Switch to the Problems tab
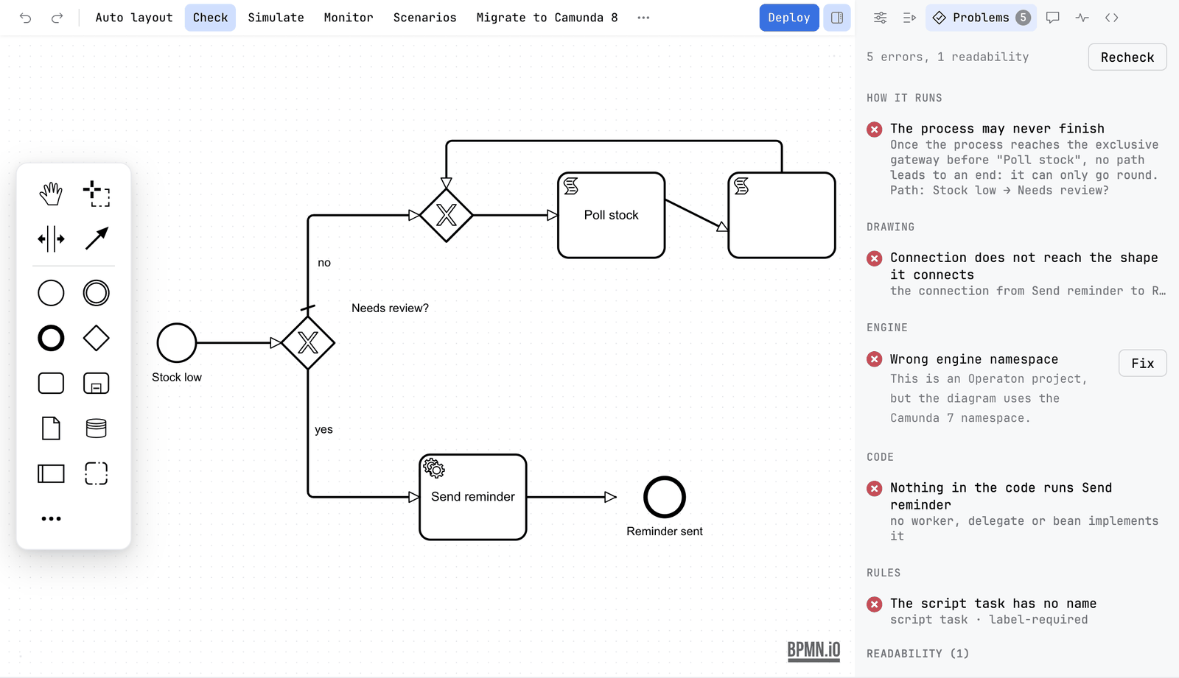This screenshot has width=1179, height=678. click(x=981, y=18)
